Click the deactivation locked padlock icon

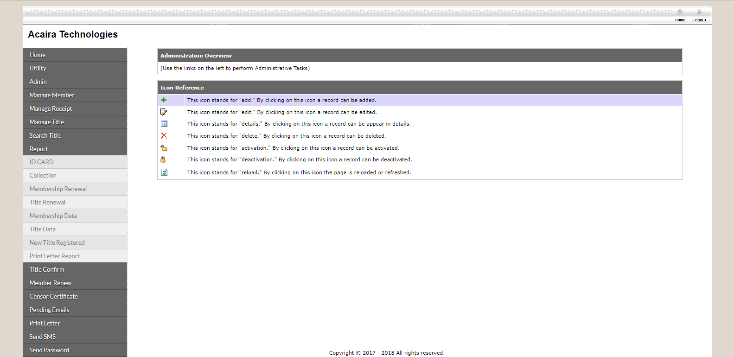pos(163,159)
